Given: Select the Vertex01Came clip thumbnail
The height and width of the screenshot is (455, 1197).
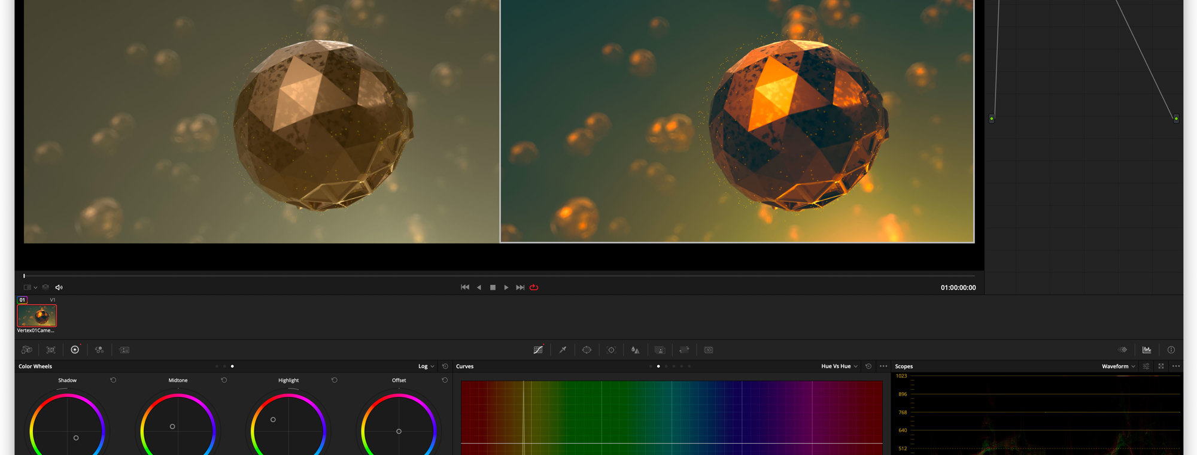Looking at the screenshot, I should pyautogui.click(x=37, y=316).
